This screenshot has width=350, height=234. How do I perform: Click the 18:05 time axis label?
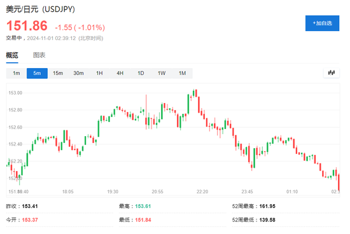(68, 191)
